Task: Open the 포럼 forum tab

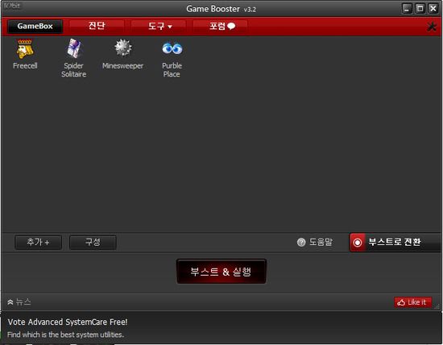Action: (x=221, y=27)
